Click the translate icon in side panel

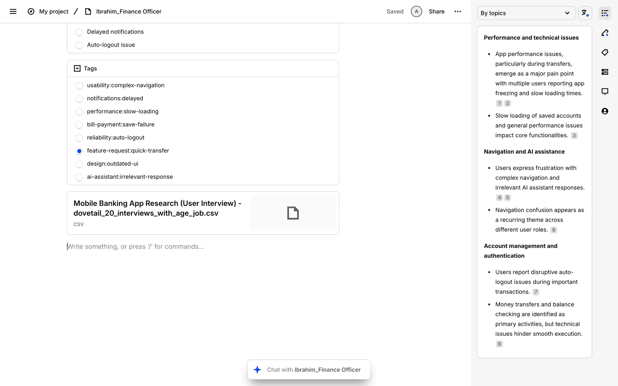tap(585, 13)
